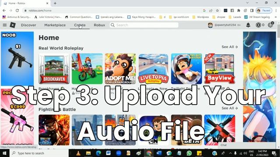Click the Google icon in address bar

(x=204, y=10)
